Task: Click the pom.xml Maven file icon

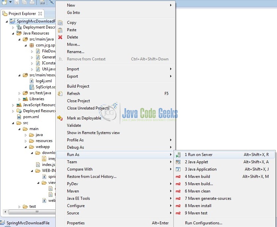Action: pyautogui.click(x=19, y=117)
